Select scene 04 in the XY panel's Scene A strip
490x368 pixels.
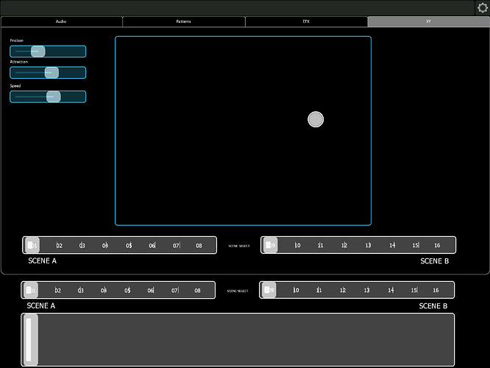pos(105,245)
